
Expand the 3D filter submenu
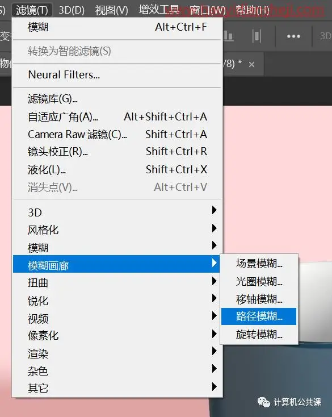[x=117, y=212]
